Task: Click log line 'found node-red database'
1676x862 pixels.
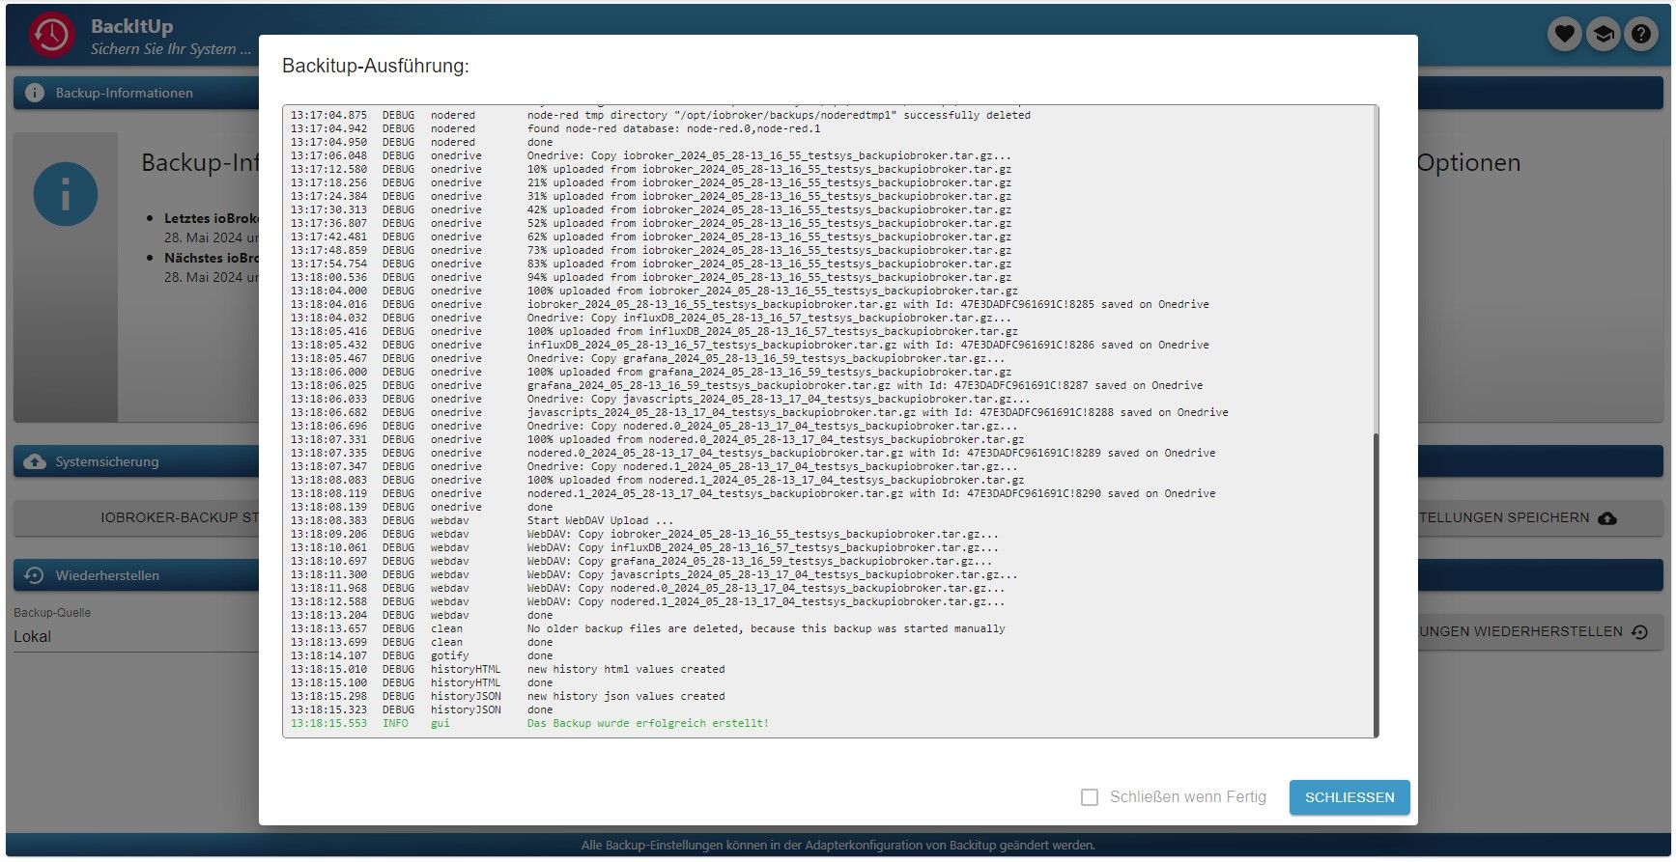Action: [673, 128]
